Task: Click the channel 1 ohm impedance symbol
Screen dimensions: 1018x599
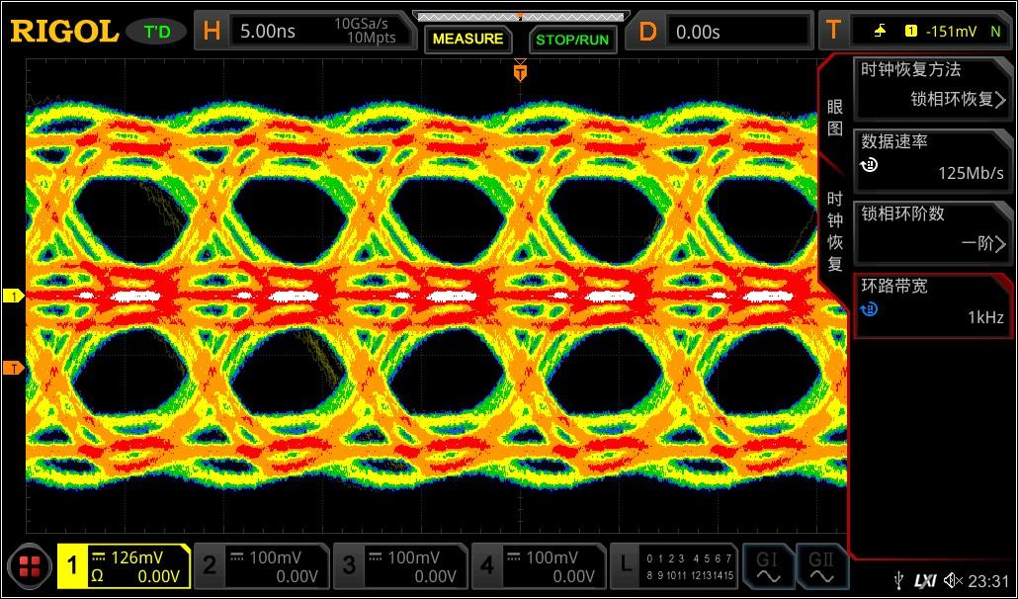Action: [97, 576]
